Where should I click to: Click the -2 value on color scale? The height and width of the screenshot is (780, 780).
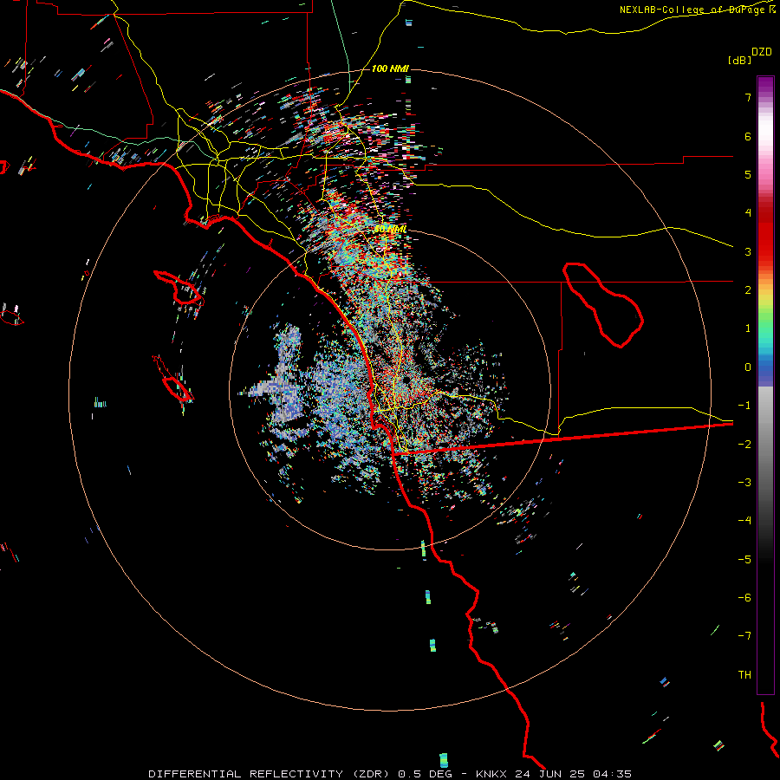tap(744, 445)
